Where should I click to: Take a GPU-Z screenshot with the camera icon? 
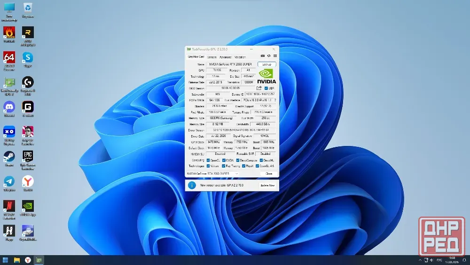[263, 56]
